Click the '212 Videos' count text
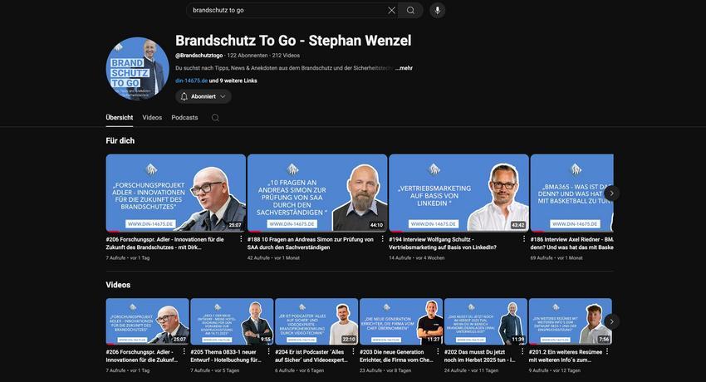The width and height of the screenshot is (706, 382). pyautogui.click(x=286, y=56)
